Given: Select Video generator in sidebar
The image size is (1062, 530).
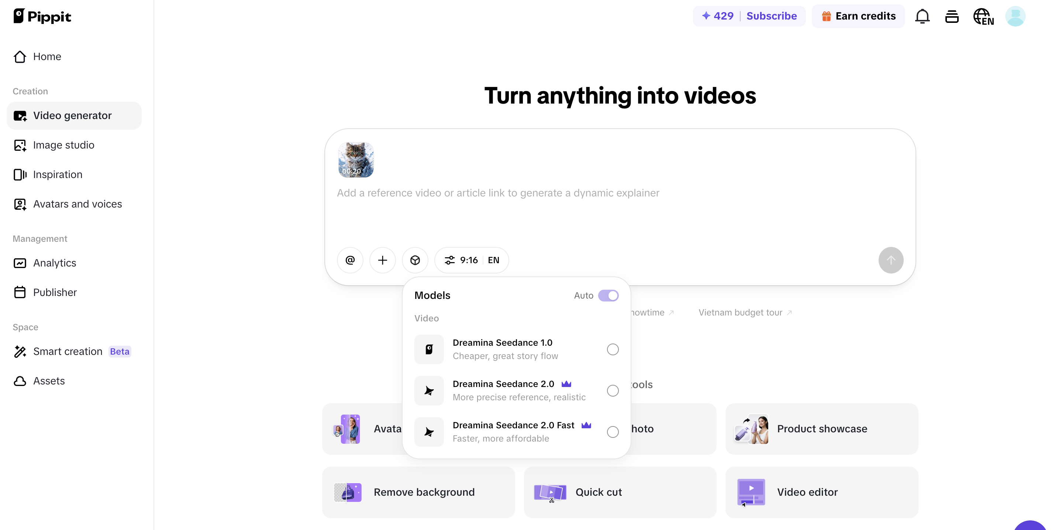Looking at the screenshot, I should (x=74, y=116).
